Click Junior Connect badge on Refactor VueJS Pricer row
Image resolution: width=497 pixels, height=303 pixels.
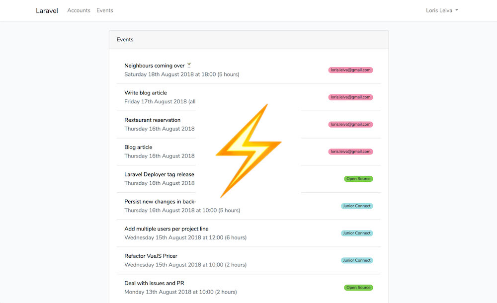click(357, 260)
